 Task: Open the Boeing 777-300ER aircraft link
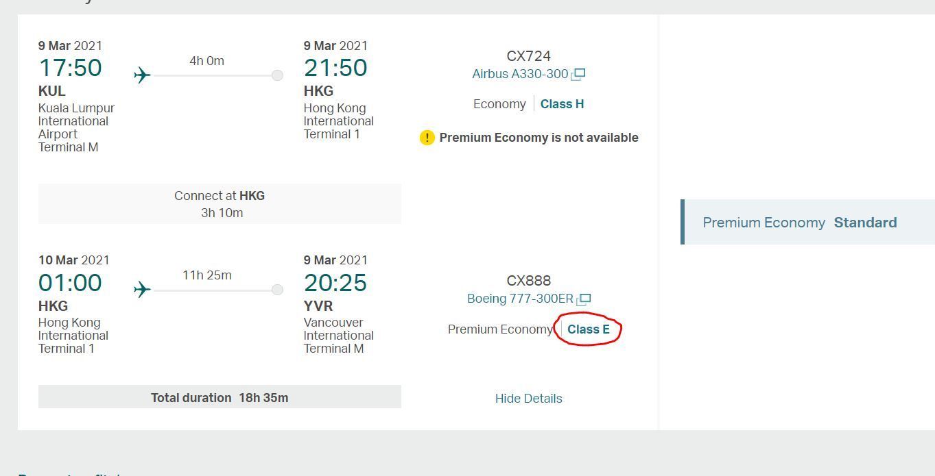tap(520, 299)
